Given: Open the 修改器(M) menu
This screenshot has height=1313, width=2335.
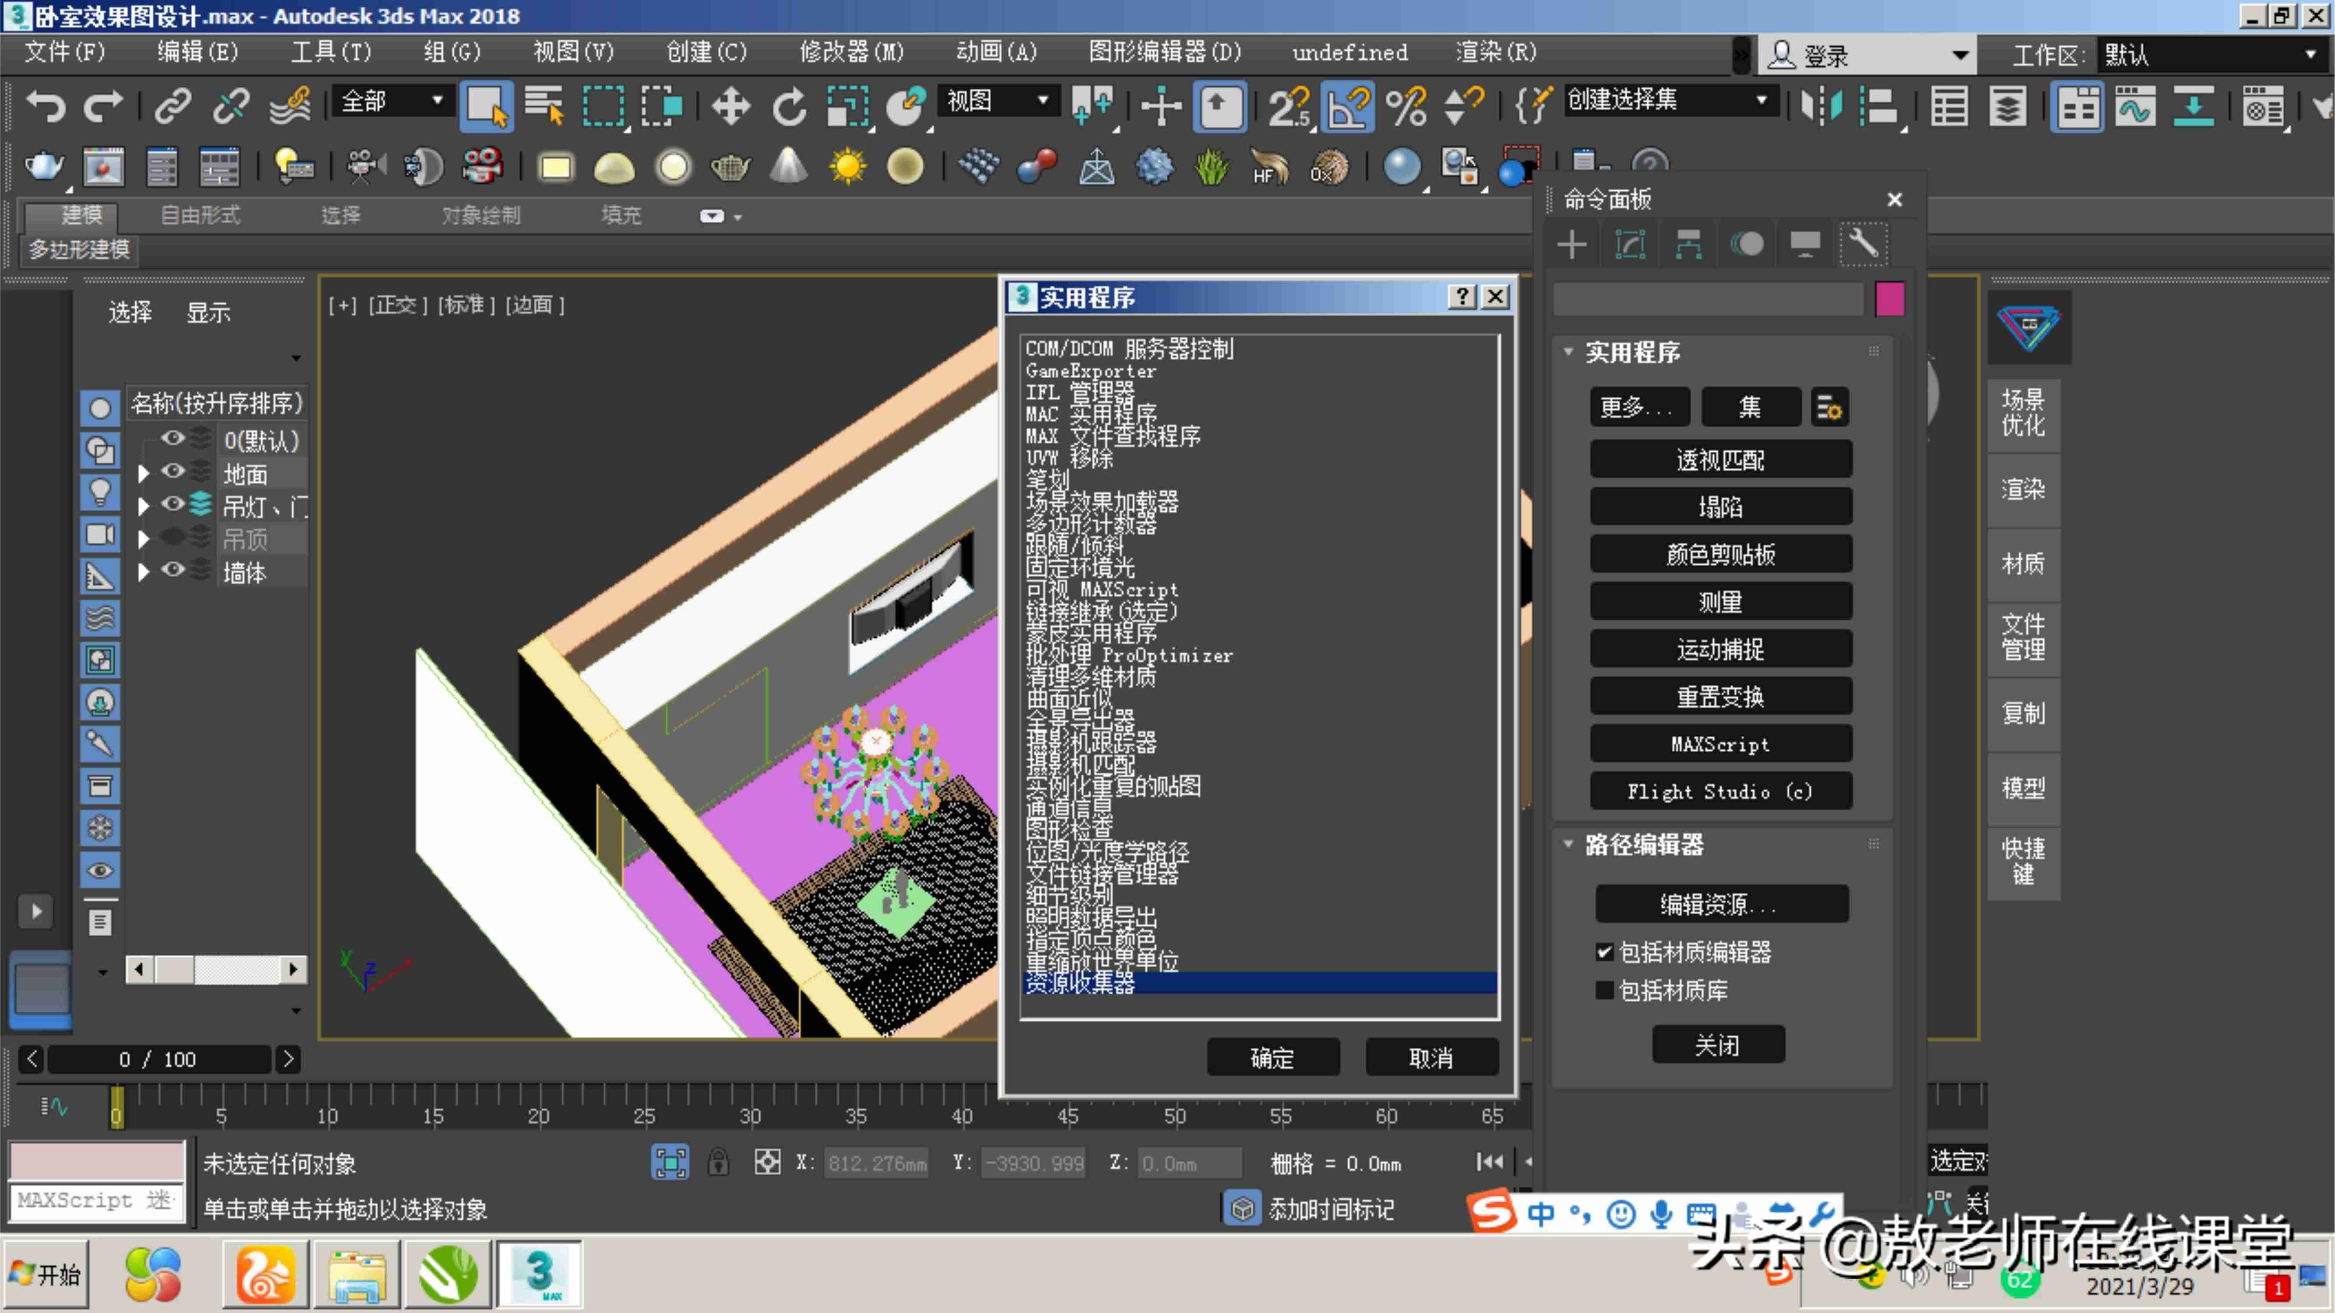Looking at the screenshot, I should pos(851,53).
